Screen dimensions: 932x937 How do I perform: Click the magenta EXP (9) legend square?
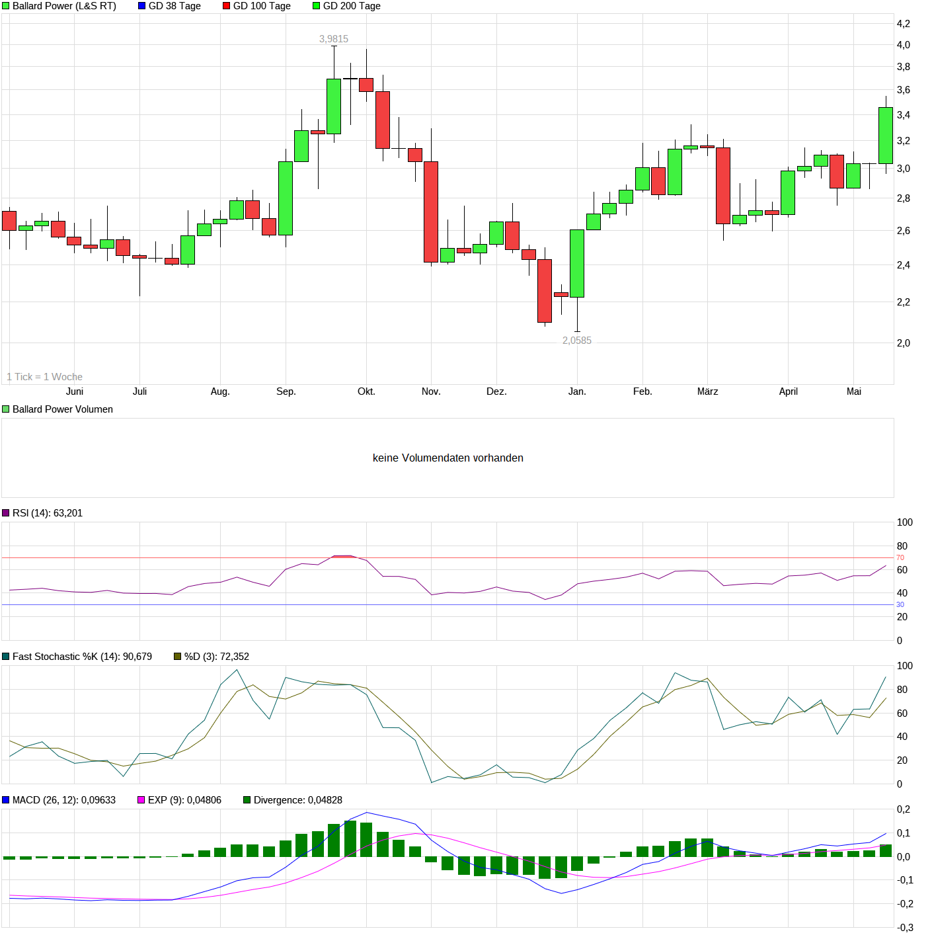[x=141, y=800]
